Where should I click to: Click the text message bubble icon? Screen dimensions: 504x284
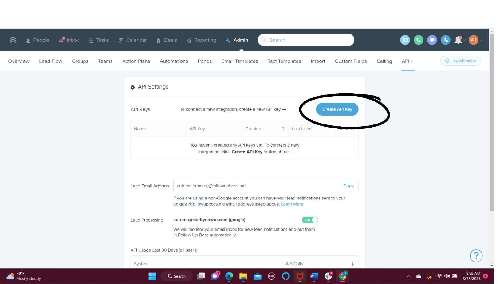pyautogui.click(x=432, y=40)
